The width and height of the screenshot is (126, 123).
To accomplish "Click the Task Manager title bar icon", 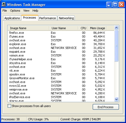I will click(x=4, y=4).
